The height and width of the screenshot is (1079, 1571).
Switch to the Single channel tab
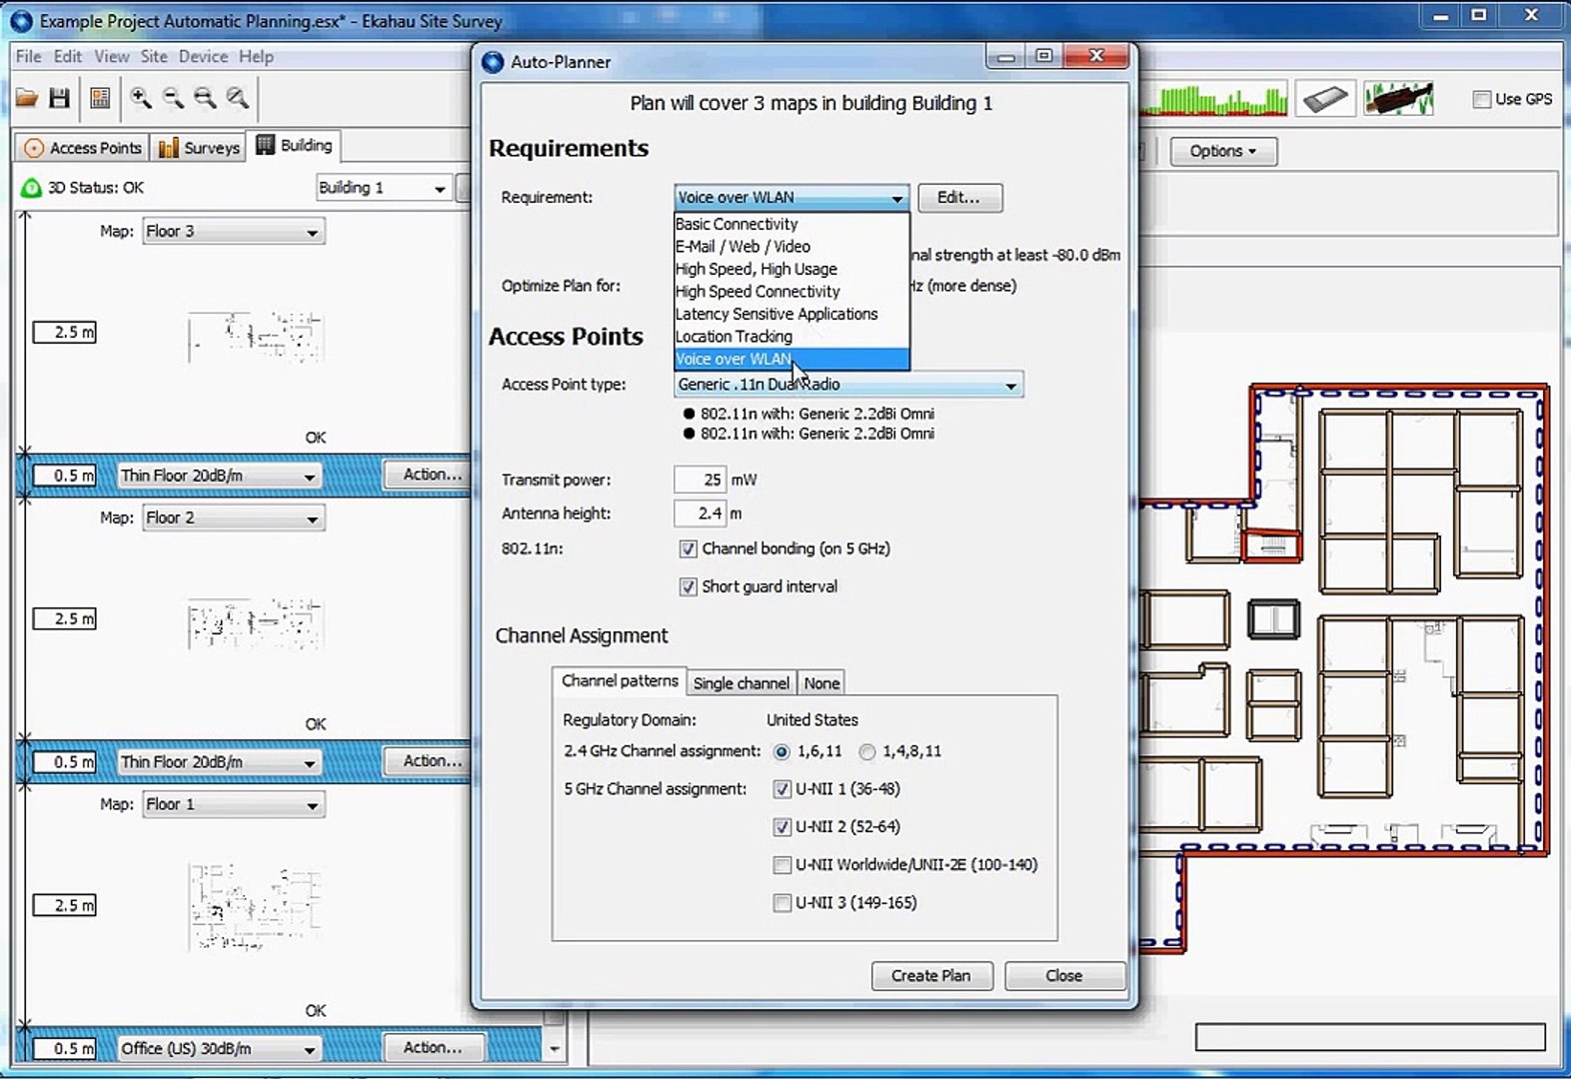coord(742,683)
